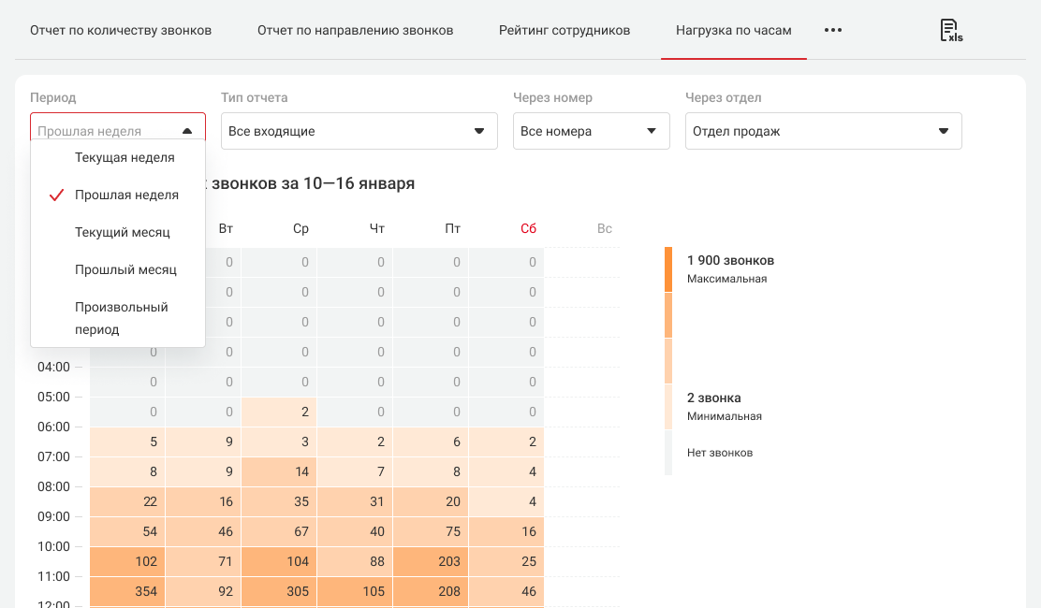Select the Нагрузка по часам tab
The width and height of the screenshot is (1041, 608).
[x=733, y=30]
